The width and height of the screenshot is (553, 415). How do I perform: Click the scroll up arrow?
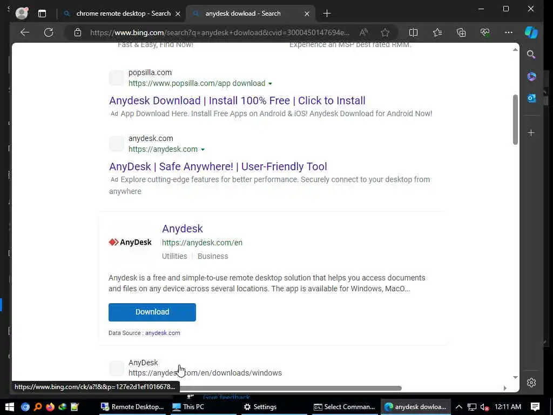click(515, 50)
